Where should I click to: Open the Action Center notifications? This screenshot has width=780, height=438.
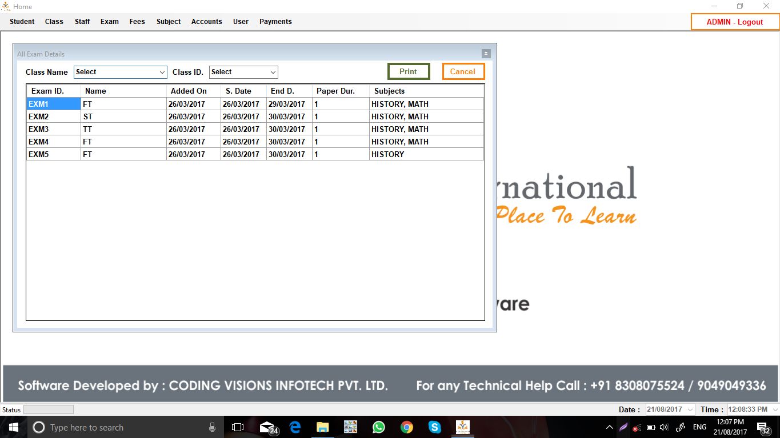(x=764, y=427)
